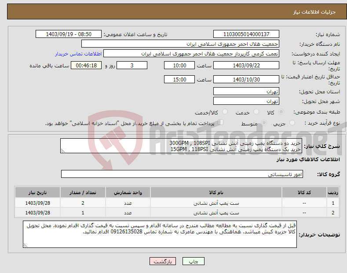
Task: Select the کالا radio button
Action: coord(281,112)
